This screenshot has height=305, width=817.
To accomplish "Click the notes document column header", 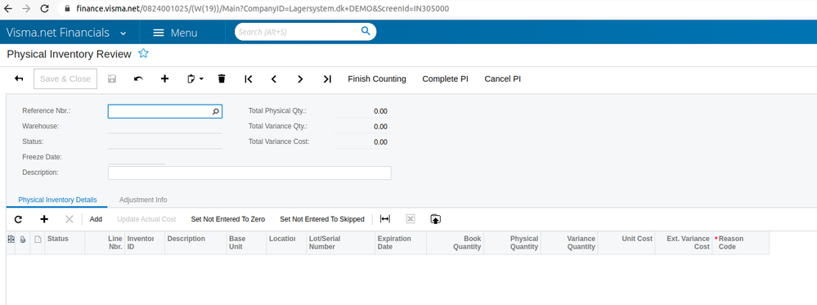I will click(x=38, y=240).
